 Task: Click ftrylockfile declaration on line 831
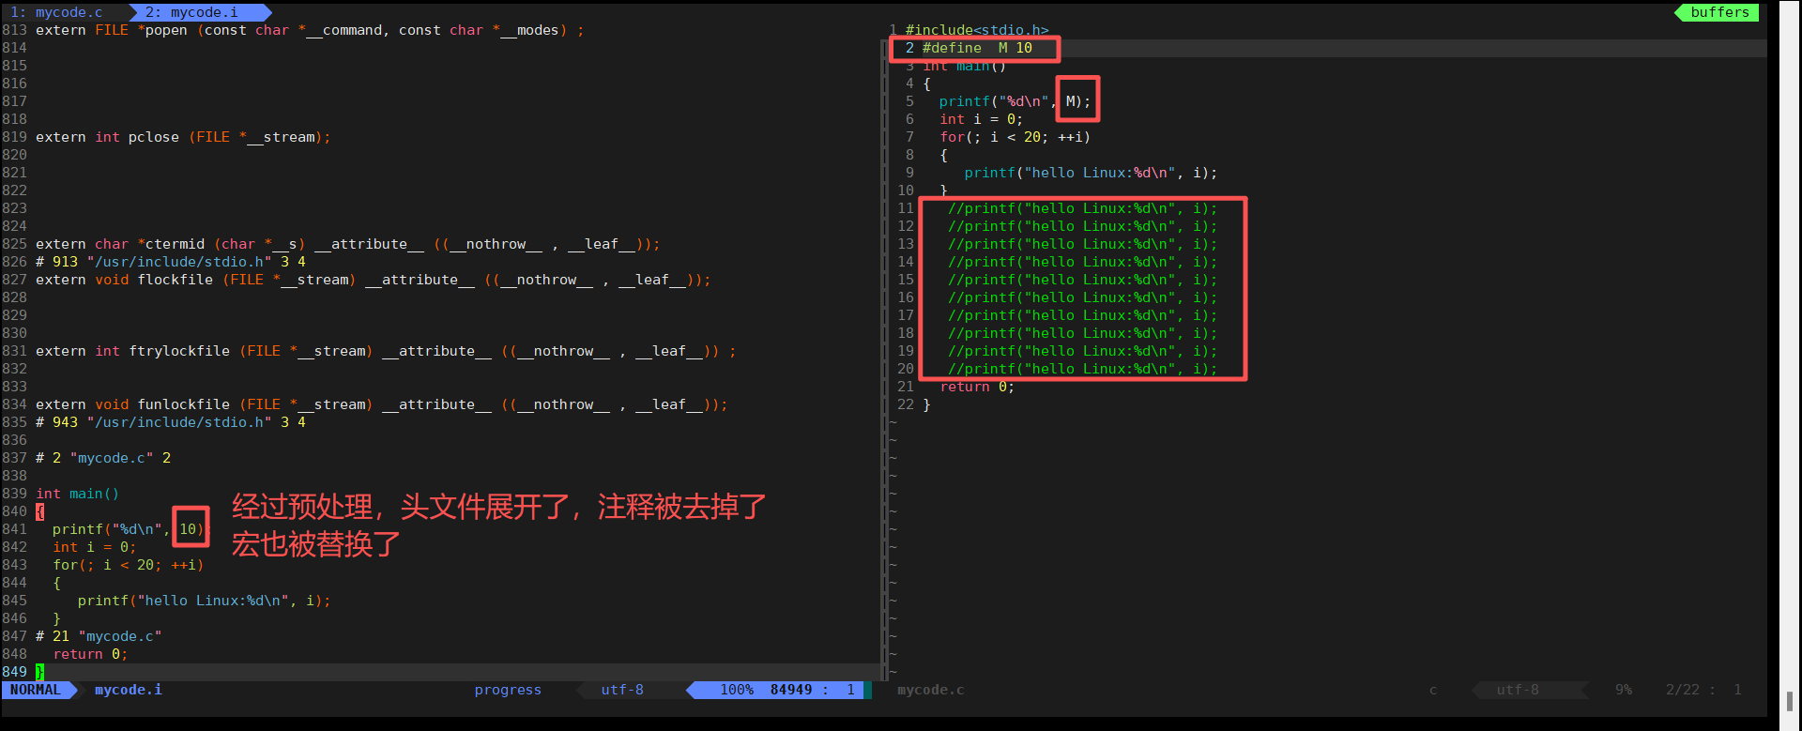point(386,351)
